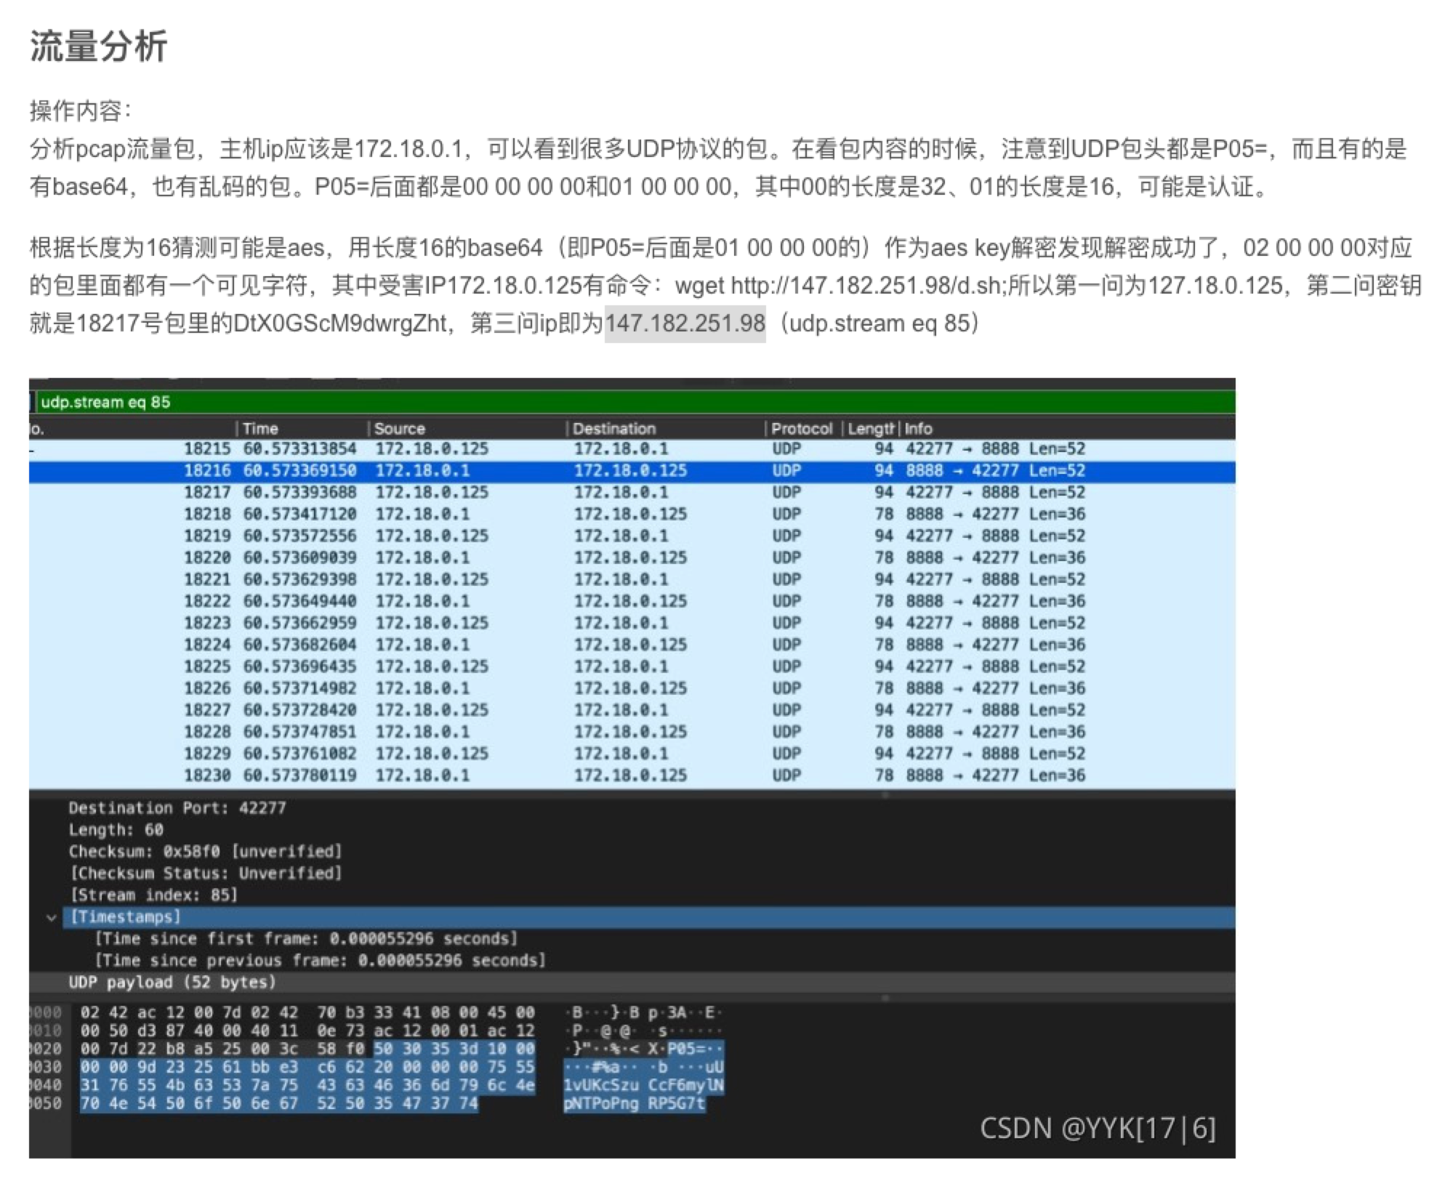Click the Destination column header
The height and width of the screenshot is (1189, 1445).
[x=613, y=429]
